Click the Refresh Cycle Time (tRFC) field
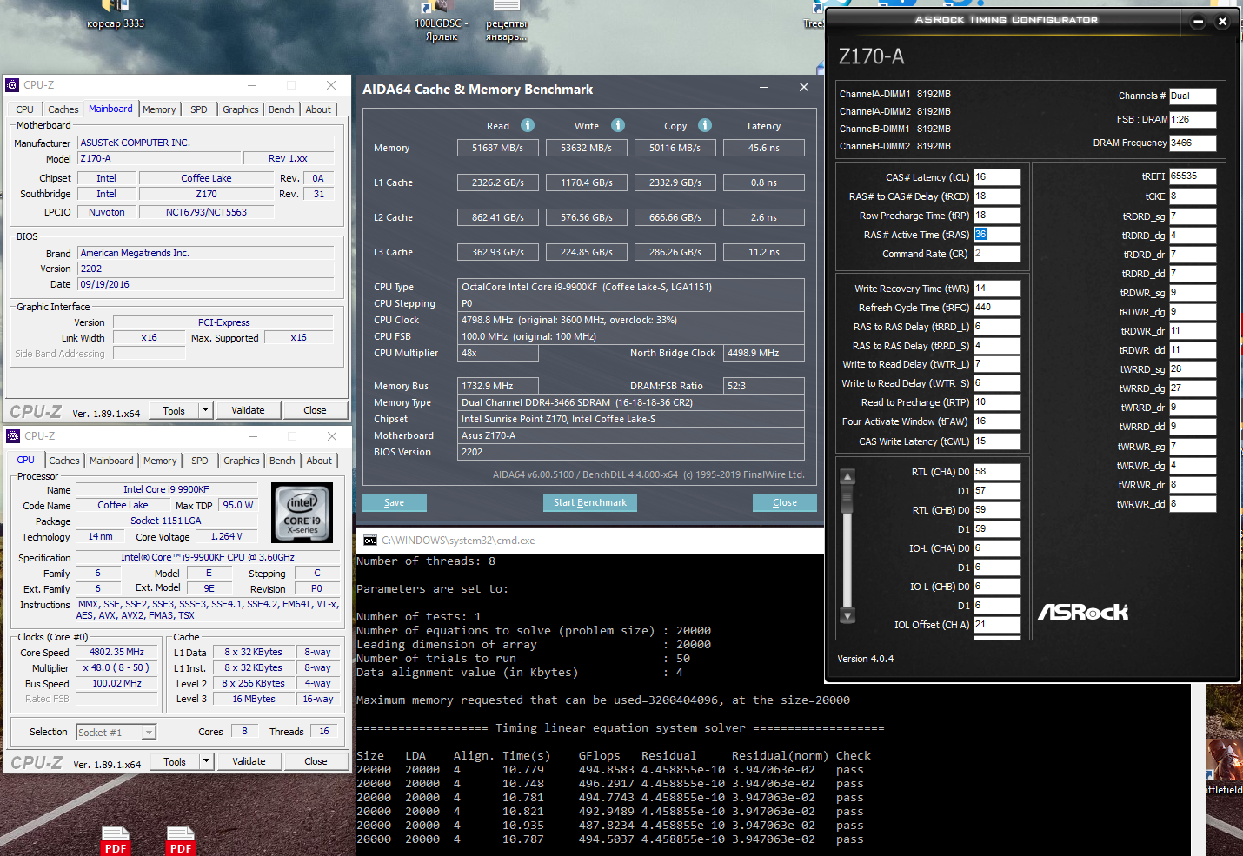Screen dimensions: 1243x856 point(997,308)
